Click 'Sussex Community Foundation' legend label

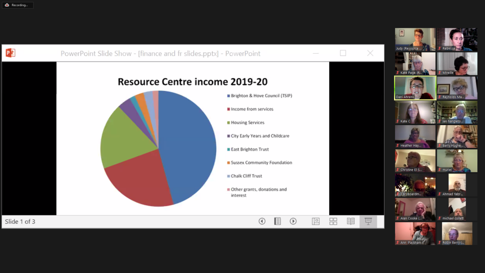pos(261,163)
